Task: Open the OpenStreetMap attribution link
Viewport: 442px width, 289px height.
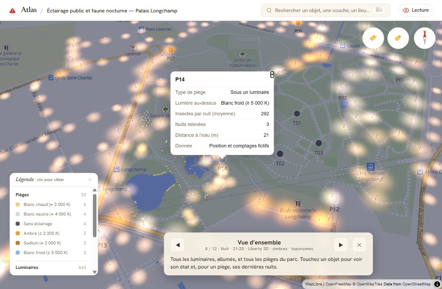Action: (417, 284)
